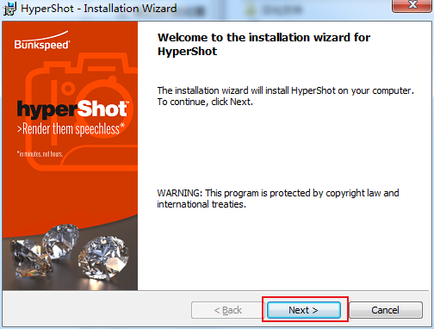
Task: Click the hyperShot logo text
Action: click(72, 109)
